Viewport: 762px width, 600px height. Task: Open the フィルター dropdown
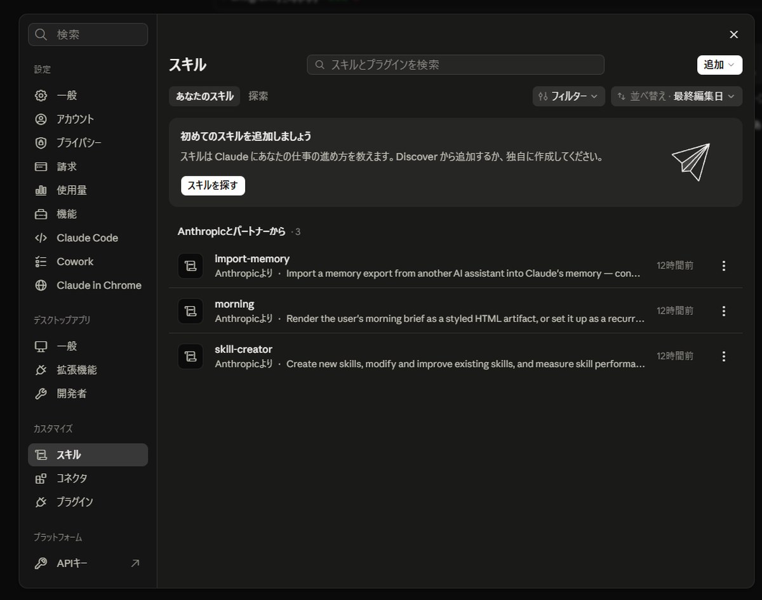tap(568, 97)
